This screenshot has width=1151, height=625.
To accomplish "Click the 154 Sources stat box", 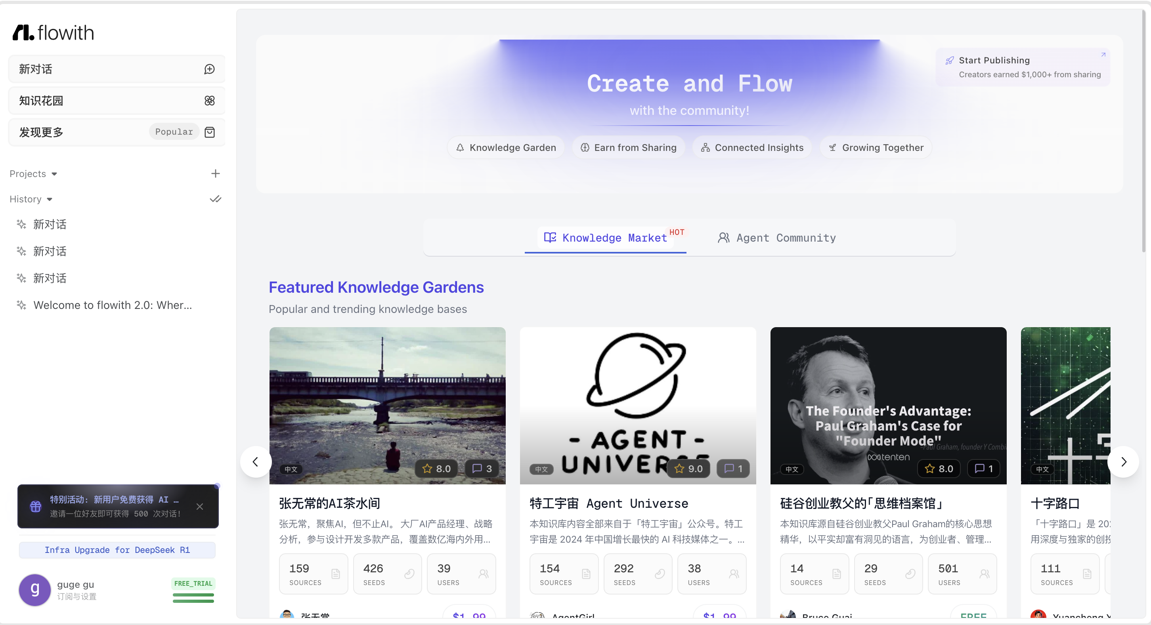I will [x=564, y=574].
